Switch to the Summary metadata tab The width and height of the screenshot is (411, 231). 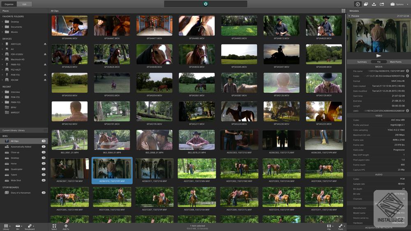[x=362, y=62]
